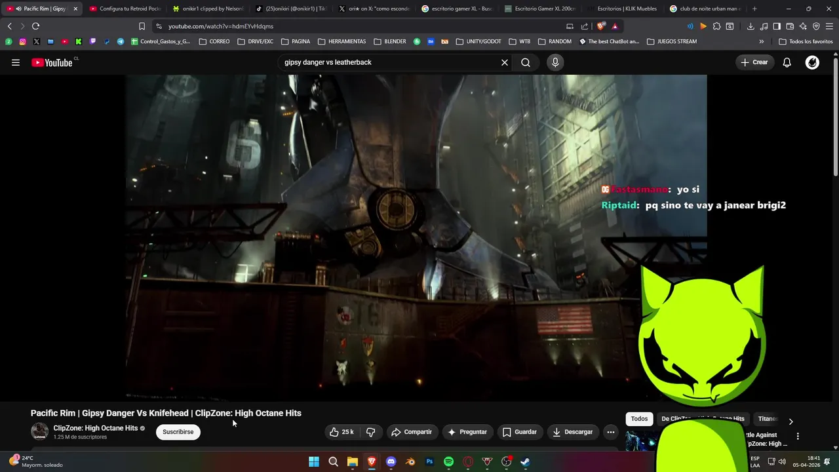The image size is (839, 472).
Task: Click Guardar to save the video
Action: [x=520, y=432]
